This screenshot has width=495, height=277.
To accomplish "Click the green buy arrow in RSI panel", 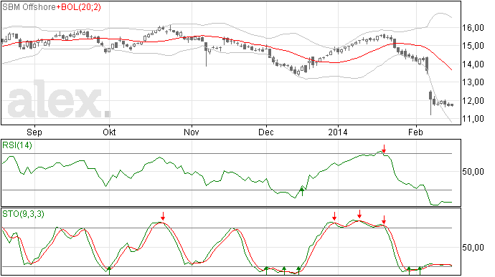I will pos(302,191).
